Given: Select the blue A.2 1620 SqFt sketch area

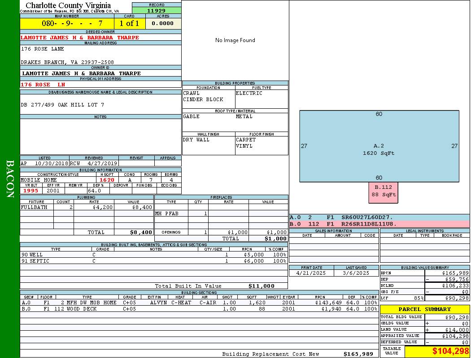Looking at the screenshot, I should pyautogui.click(x=379, y=146).
